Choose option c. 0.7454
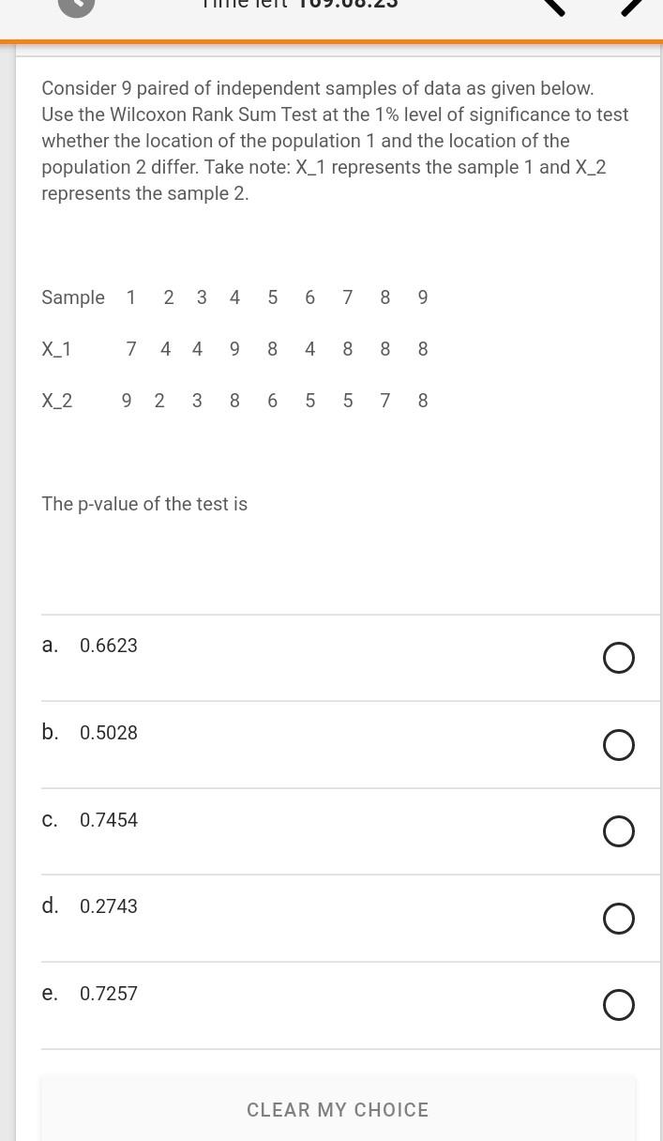 pos(618,831)
